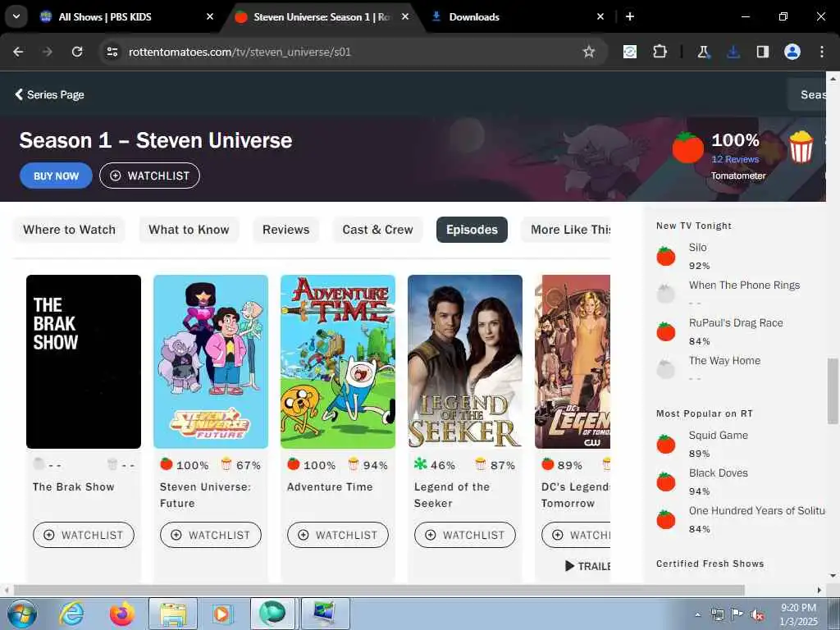Jump to Cast & Crew section
This screenshot has height=630, width=840.
click(x=377, y=230)
